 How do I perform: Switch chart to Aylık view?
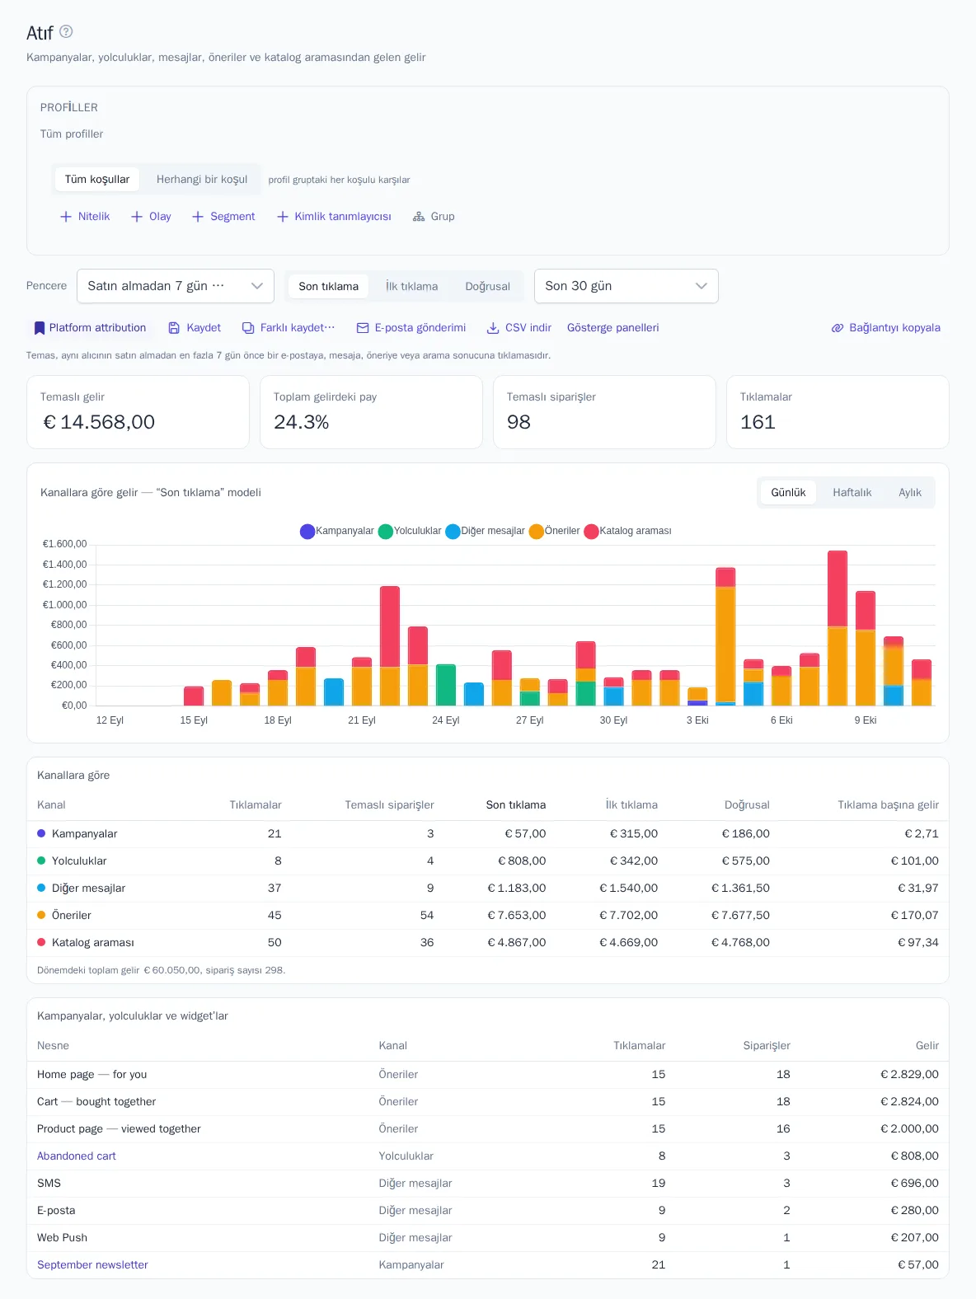tap(910, 493)
